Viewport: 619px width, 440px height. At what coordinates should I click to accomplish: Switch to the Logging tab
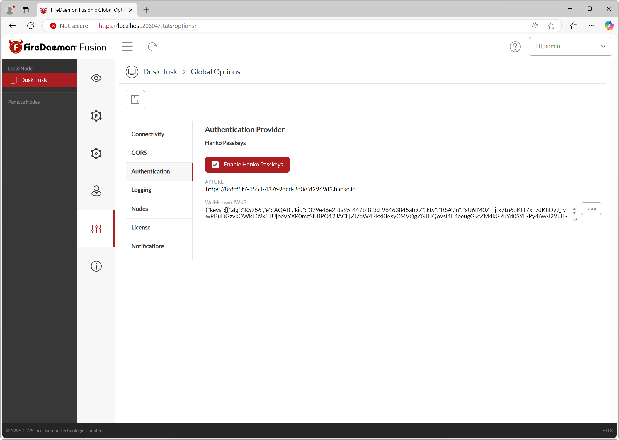141,190
